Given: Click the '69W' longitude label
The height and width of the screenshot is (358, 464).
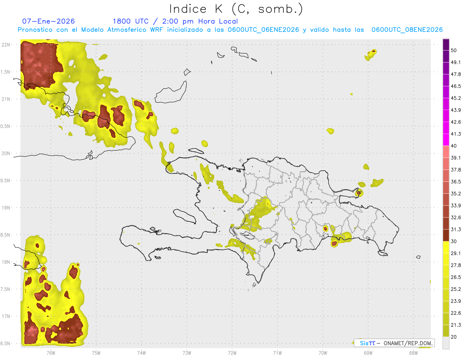Looking at the screenshot, I should (x=368, y=353).
